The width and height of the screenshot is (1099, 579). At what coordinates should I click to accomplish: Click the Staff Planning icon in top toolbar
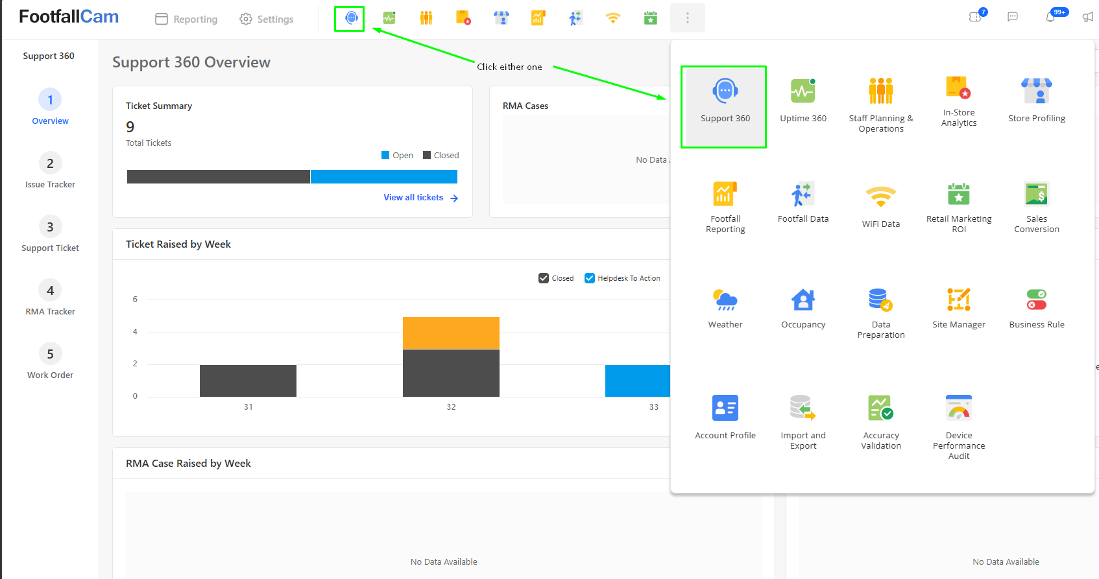click(x=426, y=18)
